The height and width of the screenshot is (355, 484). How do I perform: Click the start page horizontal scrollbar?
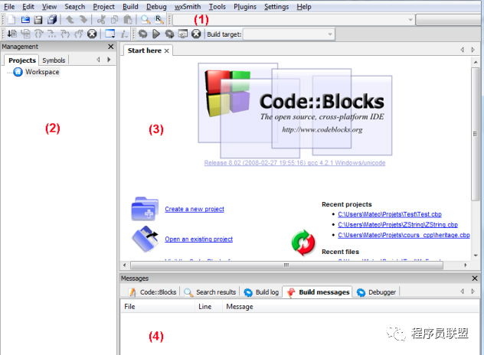286,265
